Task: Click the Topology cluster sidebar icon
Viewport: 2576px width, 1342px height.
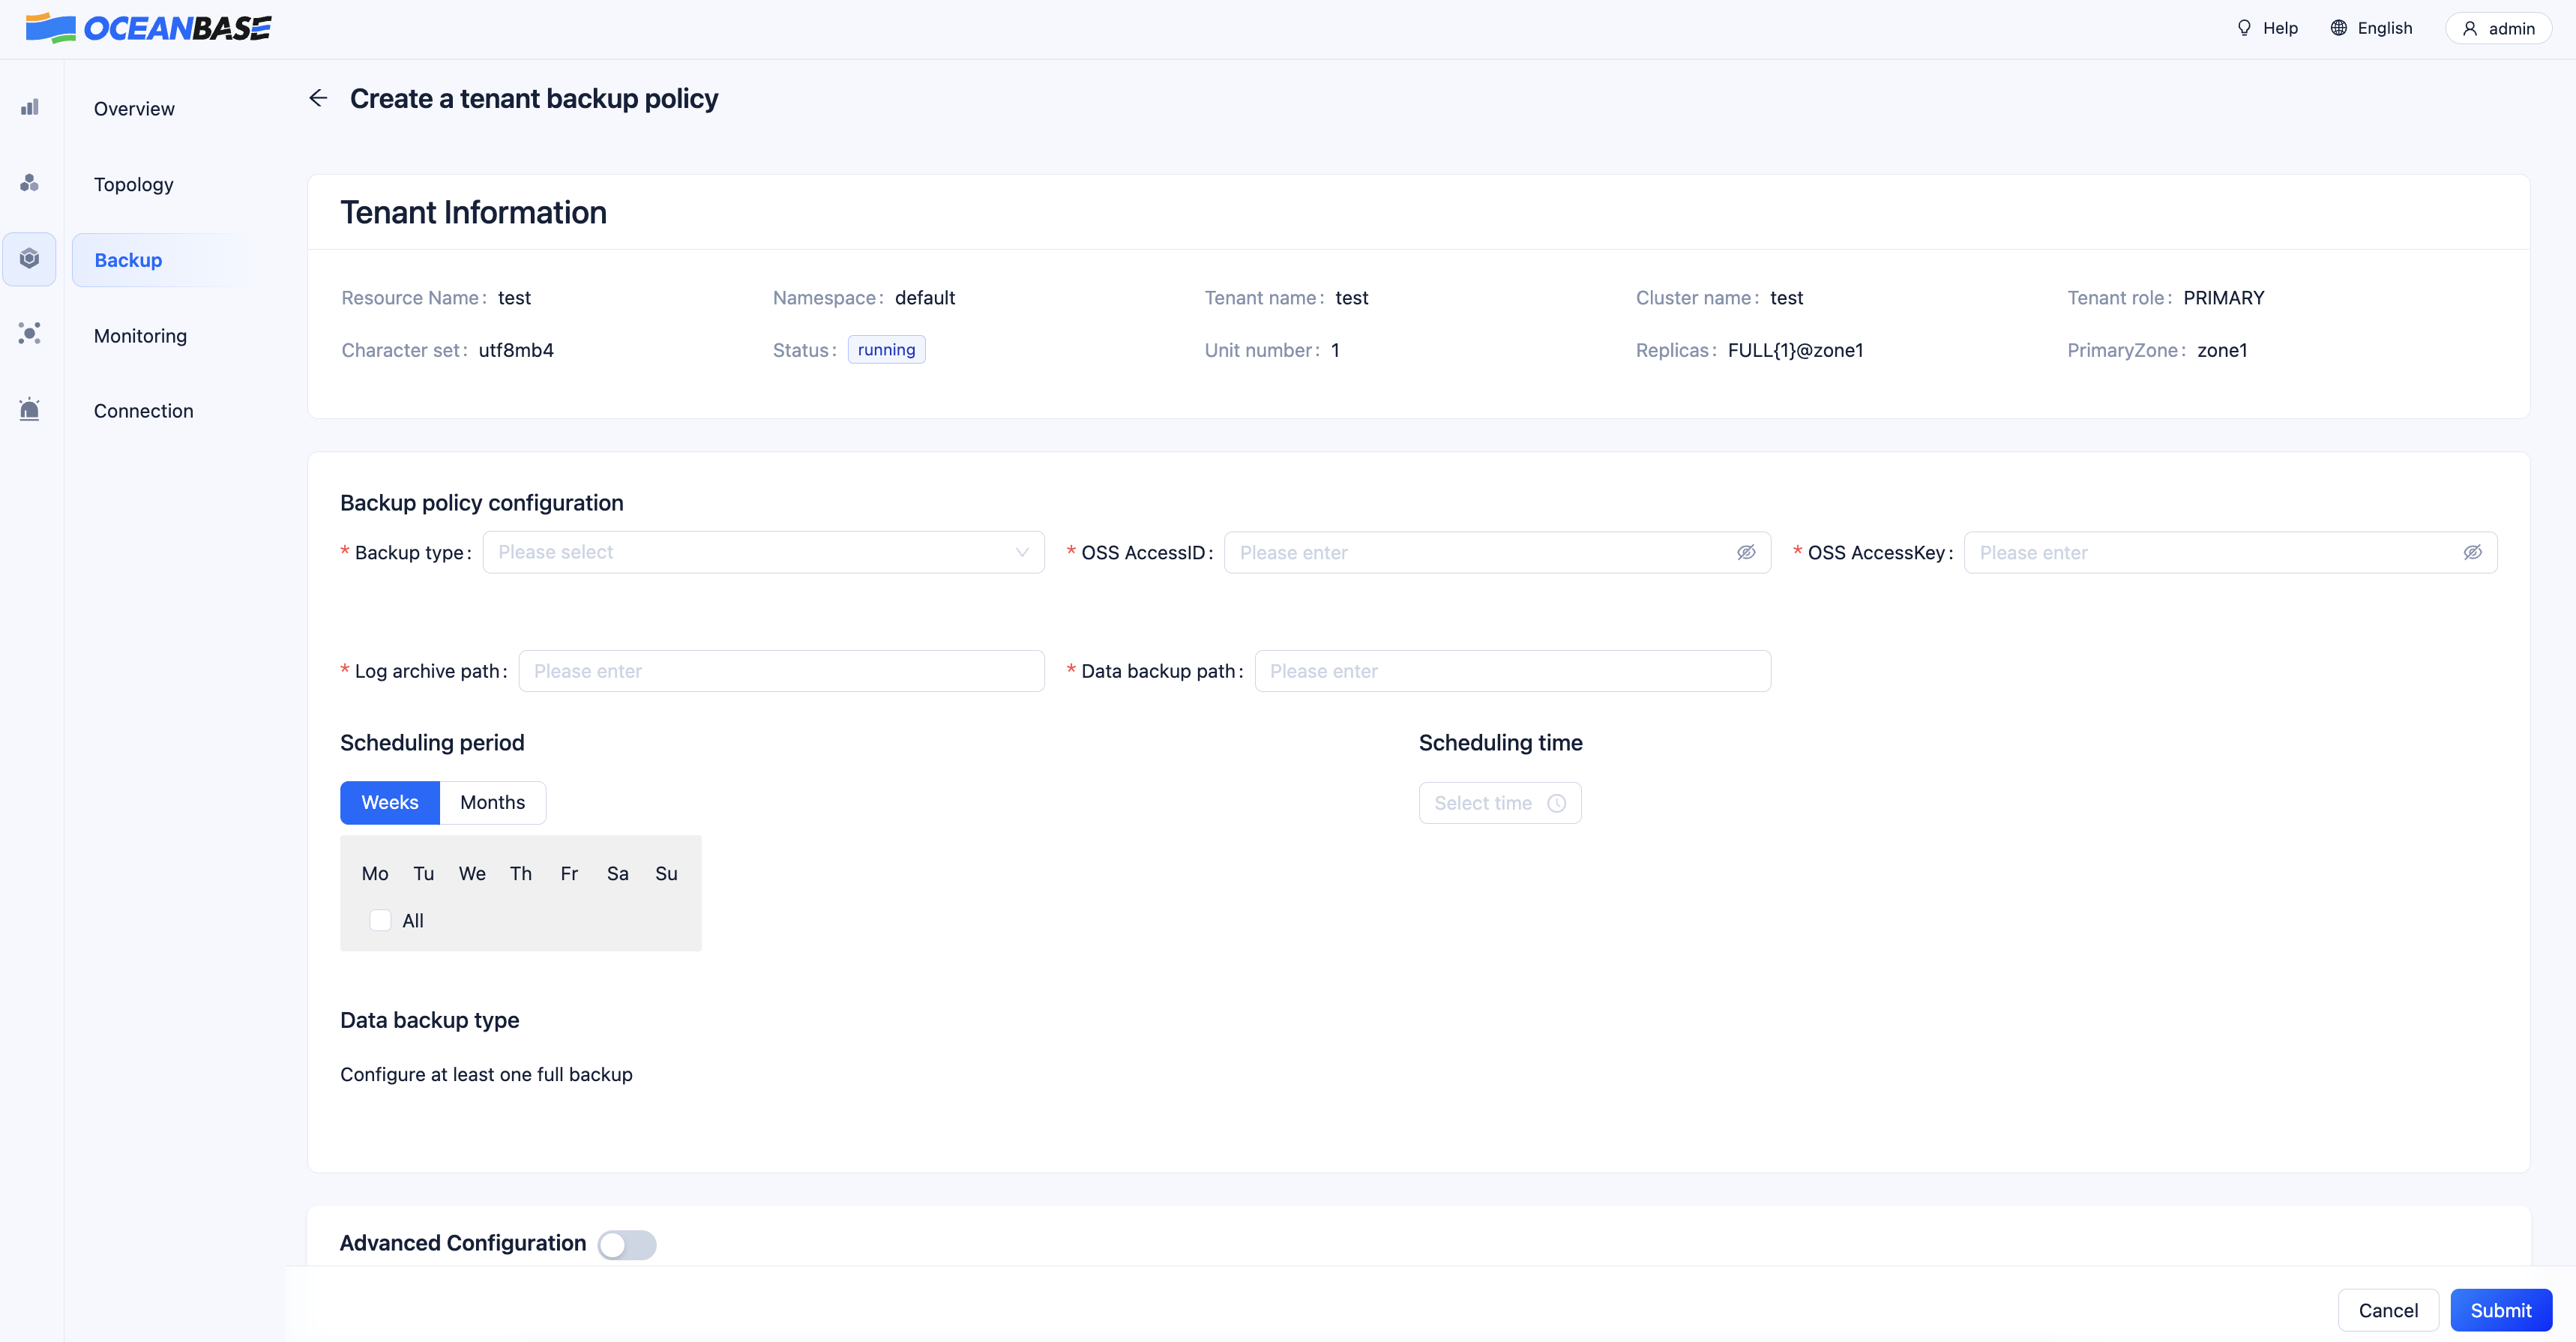Action: click(x=30, y=183)
